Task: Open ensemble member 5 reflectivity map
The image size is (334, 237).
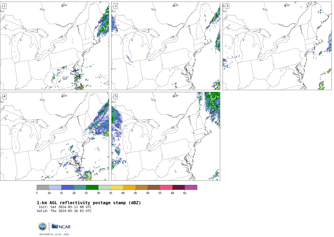Action: [166, 136]
